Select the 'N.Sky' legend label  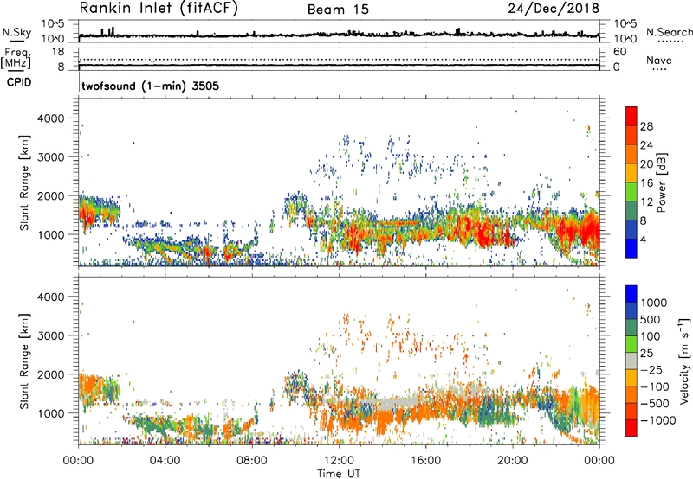point(16,32)
